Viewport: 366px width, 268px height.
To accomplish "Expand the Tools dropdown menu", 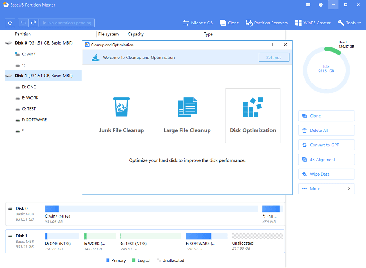I will (349, 23).
